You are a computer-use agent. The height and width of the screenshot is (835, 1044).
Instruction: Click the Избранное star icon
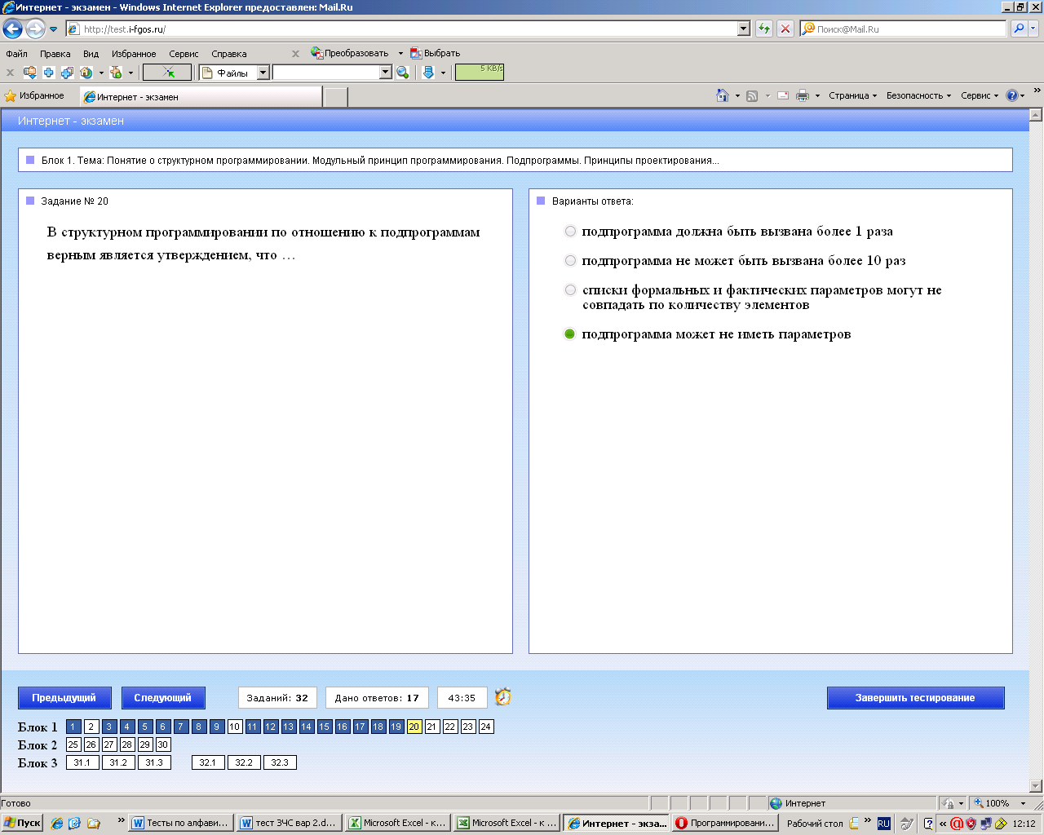(x=11, y=96)
